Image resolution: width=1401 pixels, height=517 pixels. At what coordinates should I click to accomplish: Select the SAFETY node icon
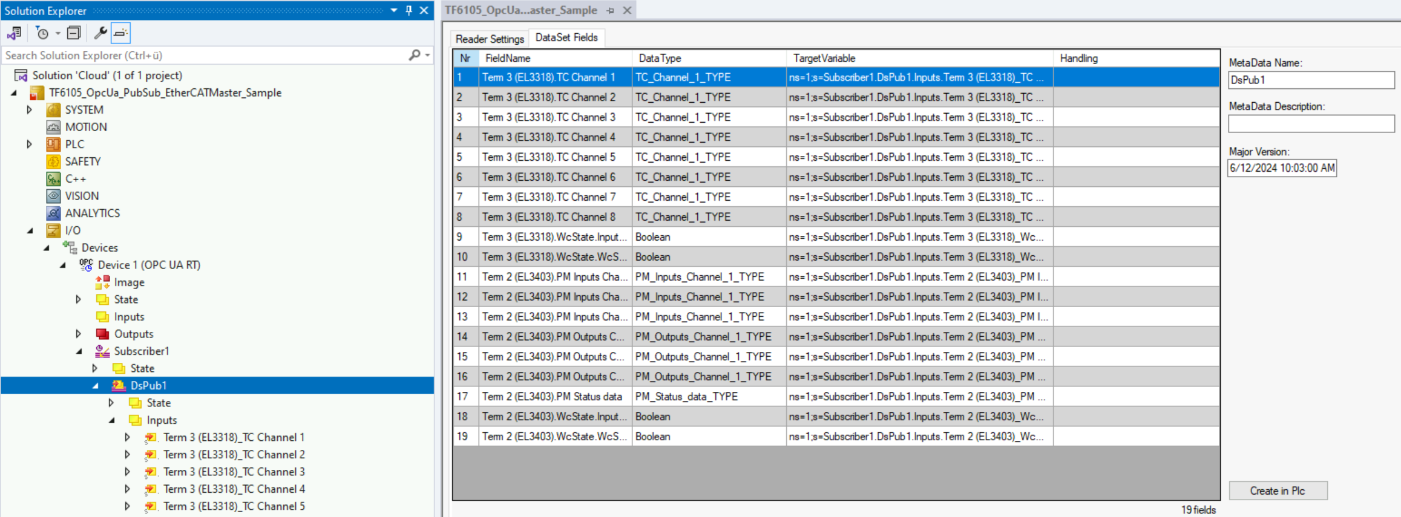53,161
